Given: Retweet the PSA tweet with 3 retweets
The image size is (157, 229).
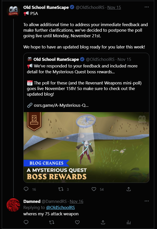Looking at the screenshot, I should [x=61, y=189].
